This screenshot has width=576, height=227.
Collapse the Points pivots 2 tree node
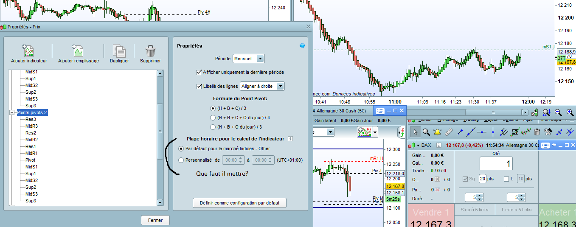click(12, 112)
